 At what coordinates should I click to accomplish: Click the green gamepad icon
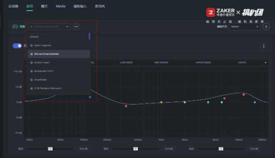[x=15, y=27]
